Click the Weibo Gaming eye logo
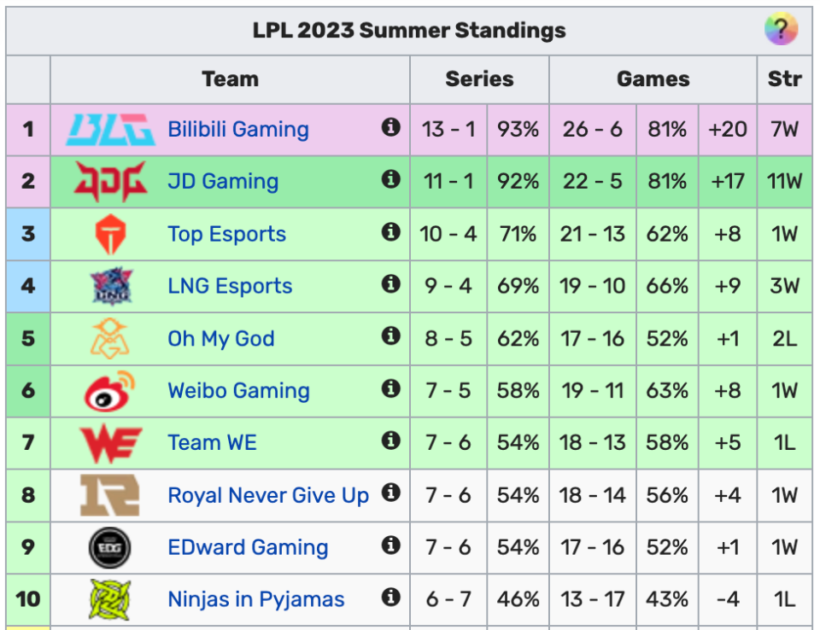The height and width of the screenshot is (630, 820). pyautogui.click(x=110, y=390)
